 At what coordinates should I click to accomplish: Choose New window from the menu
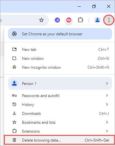(60, 59)
